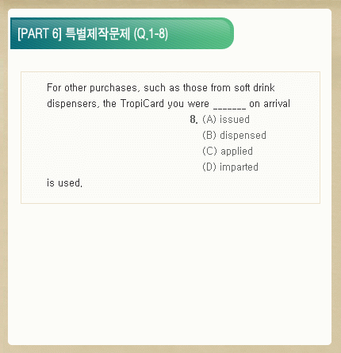The width and height of the screenshot is (341, 353).
Task: Click the [PART 6] label in header
Action: (40, 33)
